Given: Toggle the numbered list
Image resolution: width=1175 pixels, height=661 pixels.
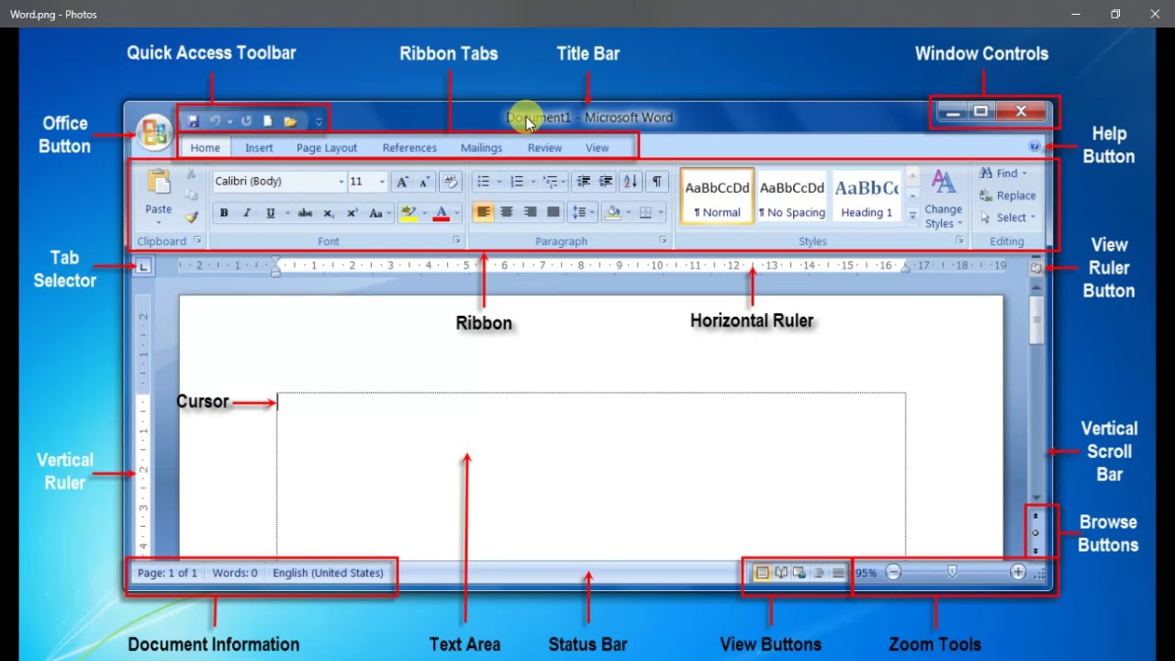Looking at the screenshot, I should (x=517, y=181).
